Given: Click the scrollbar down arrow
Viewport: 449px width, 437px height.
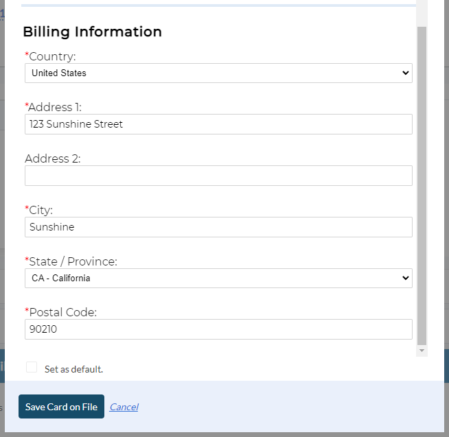Looking at the screenshot, I should [x=422, y=351].
